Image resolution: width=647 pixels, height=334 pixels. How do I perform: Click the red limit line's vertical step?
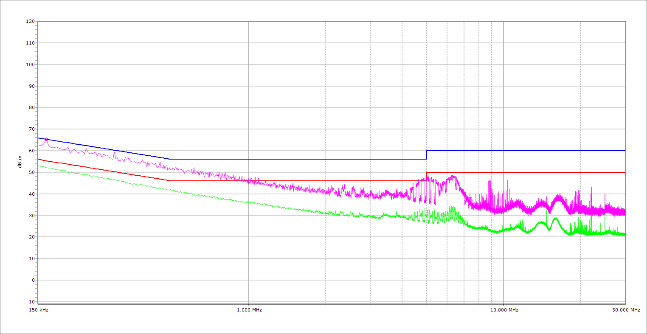[427, 177]
